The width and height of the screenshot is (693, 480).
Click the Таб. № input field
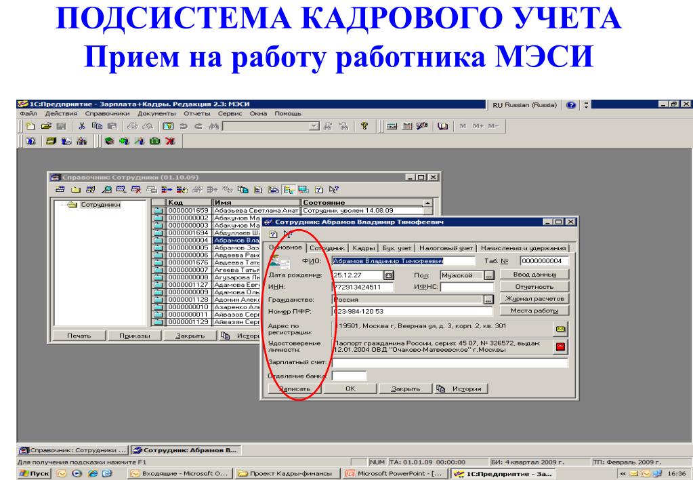tap(543, 261)
